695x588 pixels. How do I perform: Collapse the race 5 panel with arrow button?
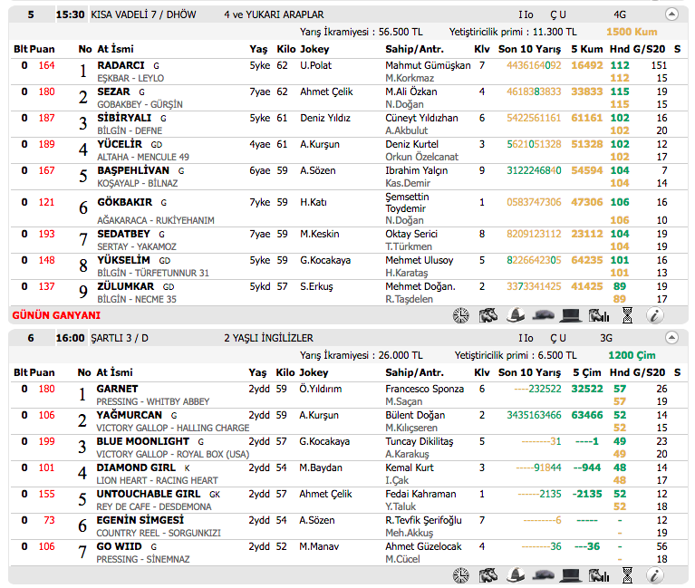coord(671,14)
